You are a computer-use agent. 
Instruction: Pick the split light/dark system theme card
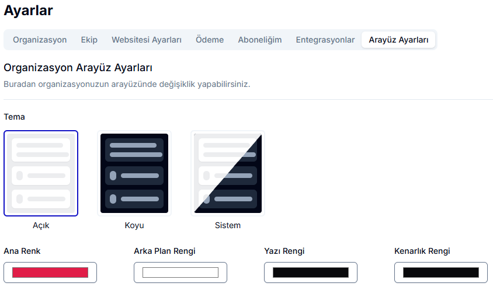click(228, 173)
